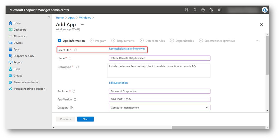Viewport: 280px width, 140px height.
Task: Open the ellipsis menu beside Add App
Action: coord(82,25)
